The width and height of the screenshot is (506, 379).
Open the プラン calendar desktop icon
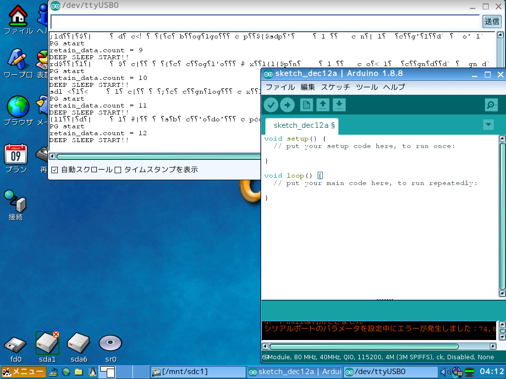pos(16,158)
